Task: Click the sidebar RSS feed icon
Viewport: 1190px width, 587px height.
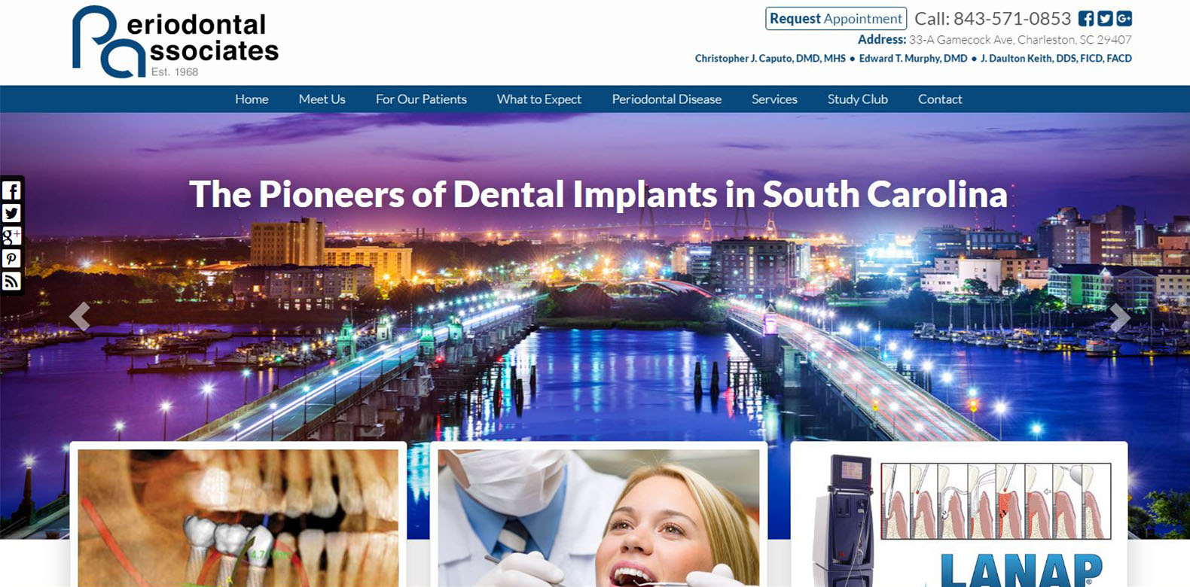Action: pyautogui.click(x=11, y=281)
